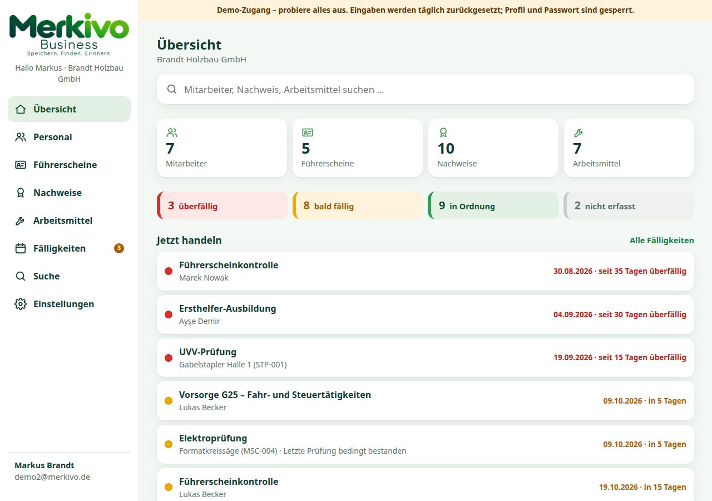The height and width of the screenshot is (501, 712).
Task: Click the Mitarbeiter count 7
Action: [170, 149]
